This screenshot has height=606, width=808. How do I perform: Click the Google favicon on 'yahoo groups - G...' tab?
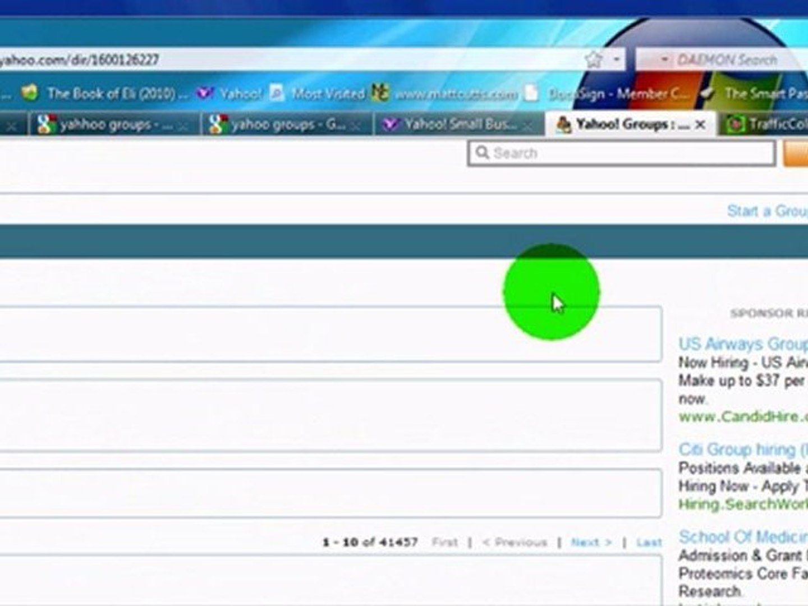(x=218, y=124)
